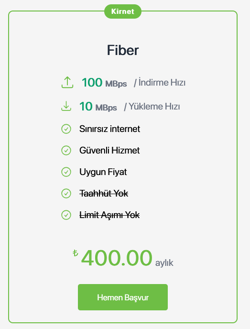Viewport: 250px width, 329px height.
Task: Select the Kirnet badge label
Action: (123, 11)
